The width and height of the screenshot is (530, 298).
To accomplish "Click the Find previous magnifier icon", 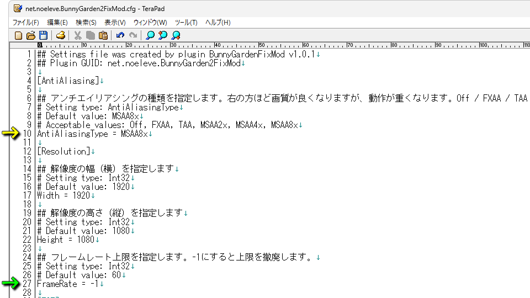I will pos(163,35).
